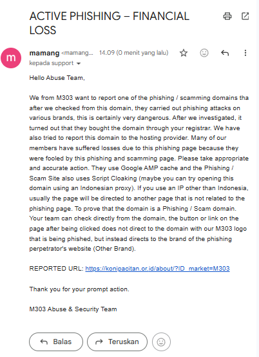The image size is (259, 357).
Task: Click the 'M303 Abuse & Security Team' signature
Action: (73, 309)
